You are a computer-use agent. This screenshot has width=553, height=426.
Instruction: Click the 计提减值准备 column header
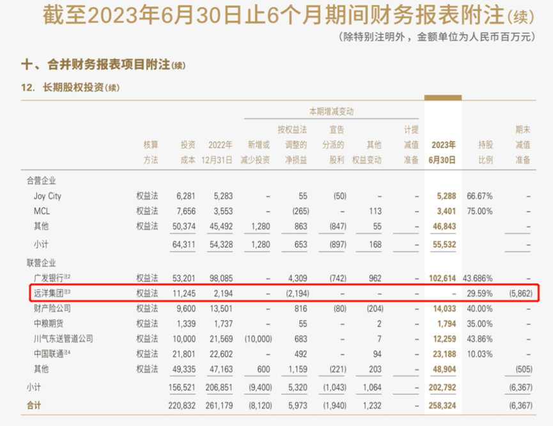click(411, 145)
